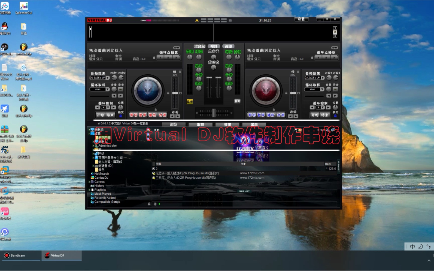
Task: Double the left deck loop length
Action: (114, 108)
